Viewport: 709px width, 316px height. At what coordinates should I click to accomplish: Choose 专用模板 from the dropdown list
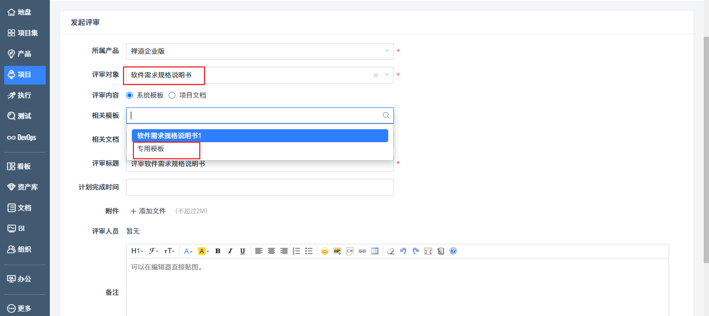151,149
